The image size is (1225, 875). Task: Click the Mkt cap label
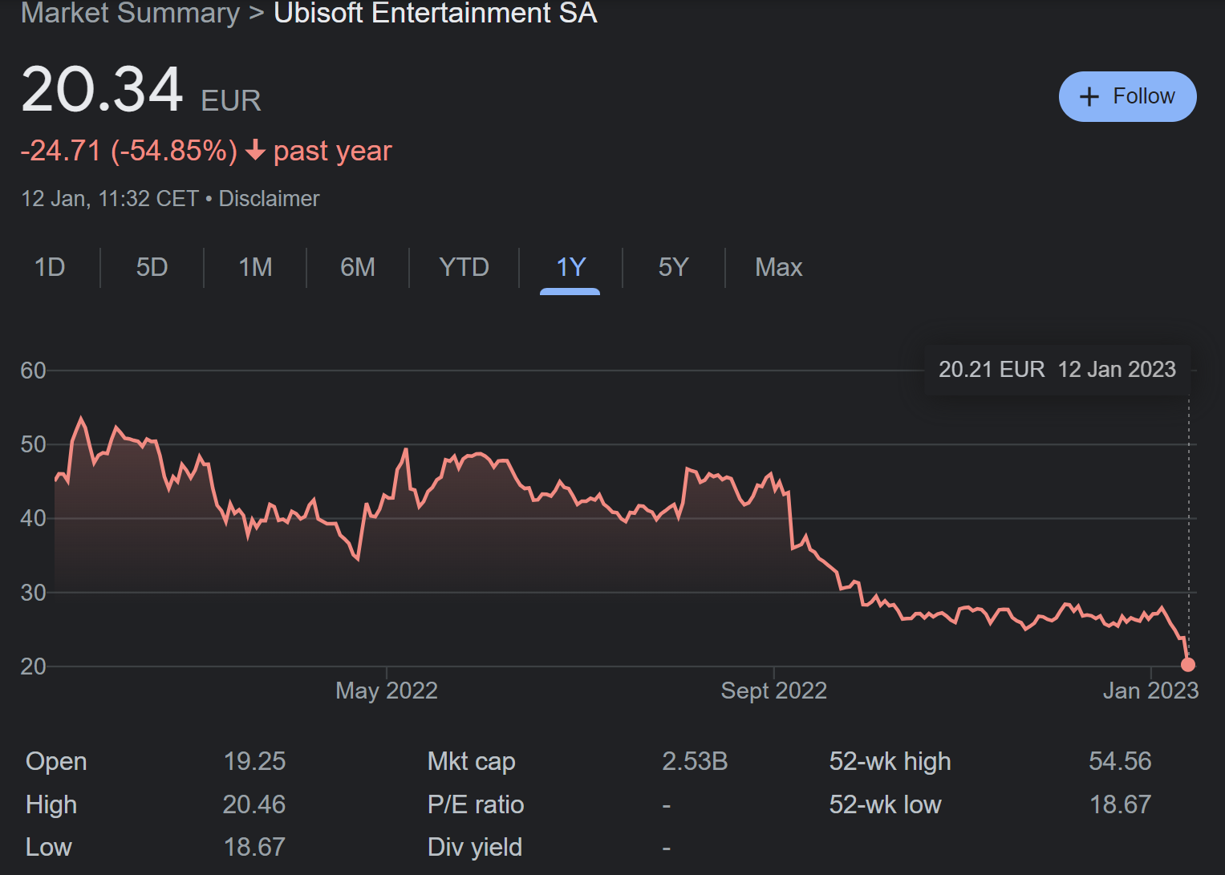(472, 761)
